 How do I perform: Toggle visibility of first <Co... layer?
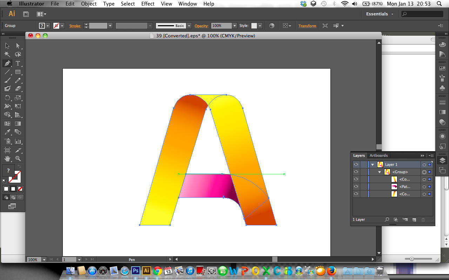pyautogui.click(x=356, y=179)
